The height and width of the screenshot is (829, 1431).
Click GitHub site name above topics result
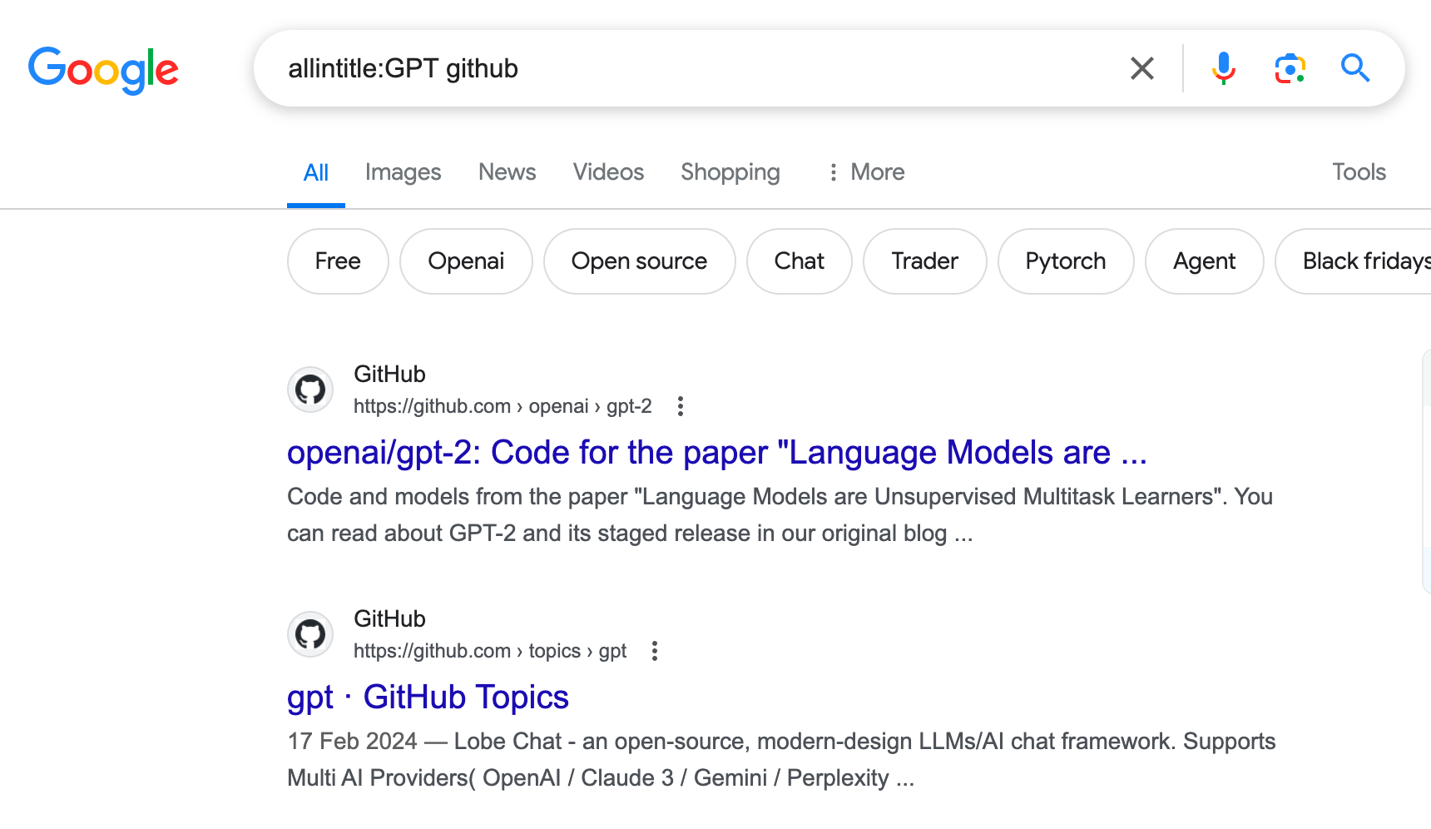point(389,619)
